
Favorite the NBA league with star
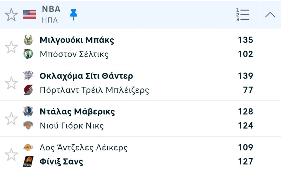[x=11, y=15]
